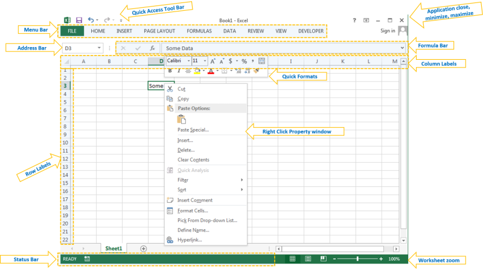Open the FILE tab
483x269 pixels.
click(x=72, y=31)
